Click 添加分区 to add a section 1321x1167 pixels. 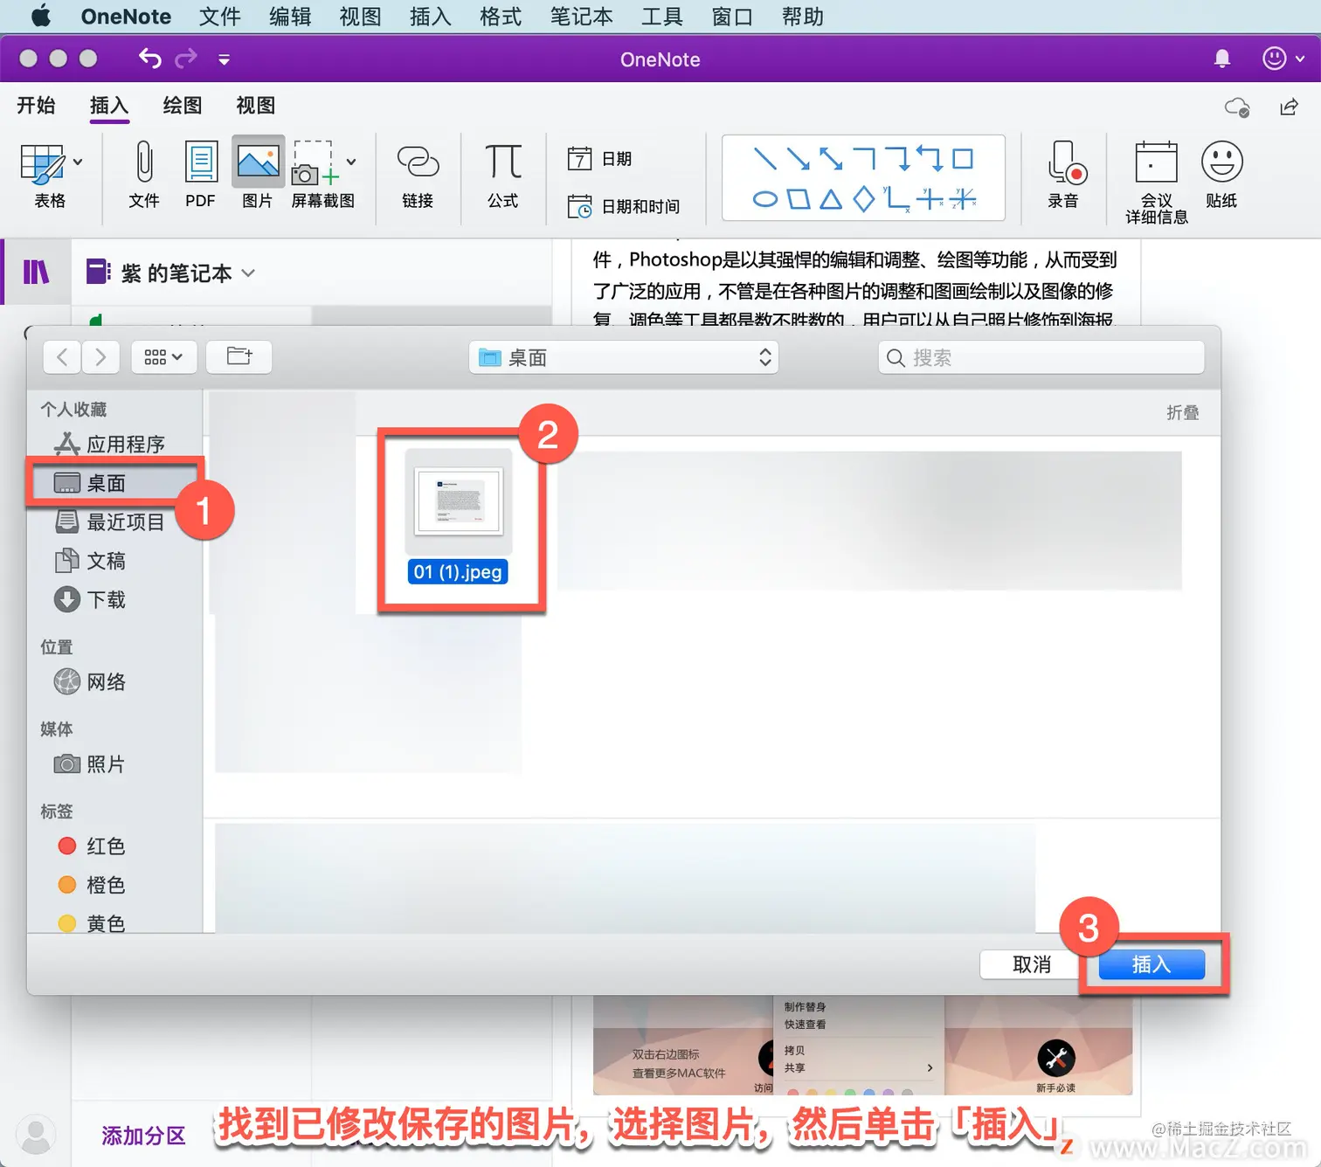[x=143, y=1136]
